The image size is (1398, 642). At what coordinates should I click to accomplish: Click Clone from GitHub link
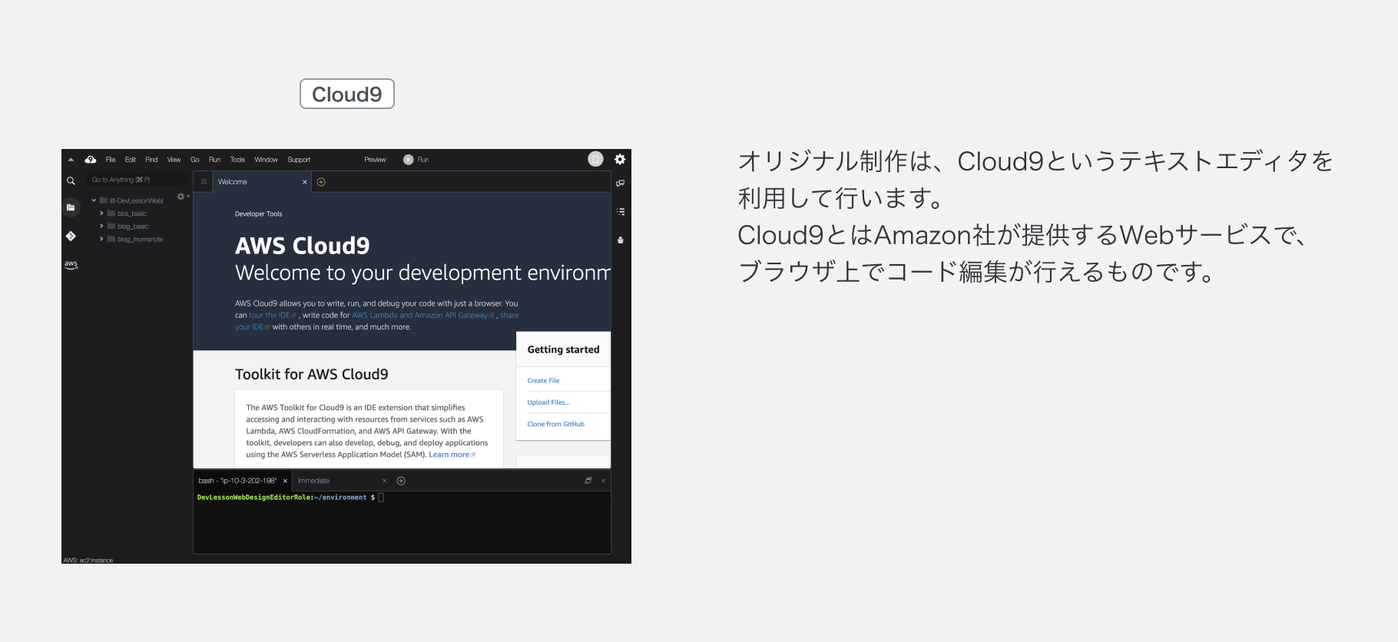[555, 424]
